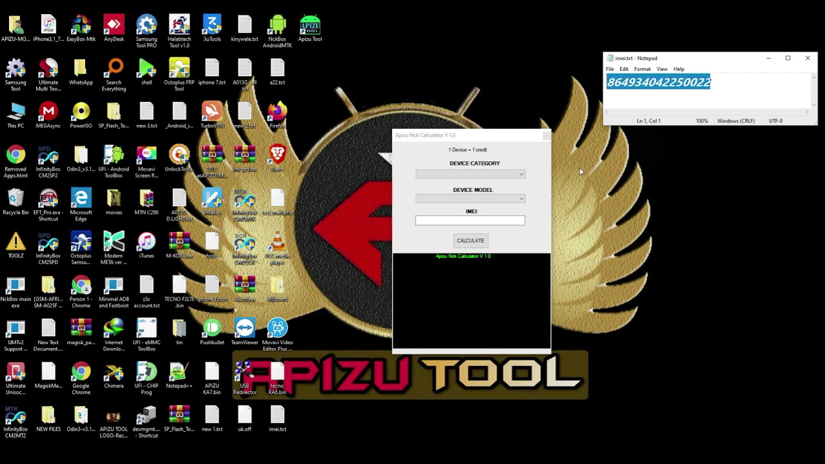Select the Firefox desktop icon
Viewport: 825px width, 464px height.
[x=277, y=116]
